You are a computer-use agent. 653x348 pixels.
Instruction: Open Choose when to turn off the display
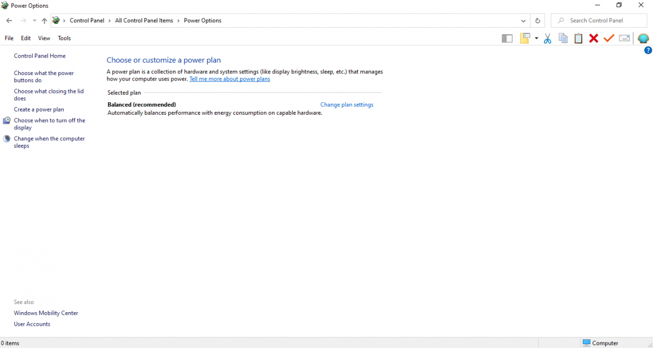pyautogui.click(x=50, y=124)
